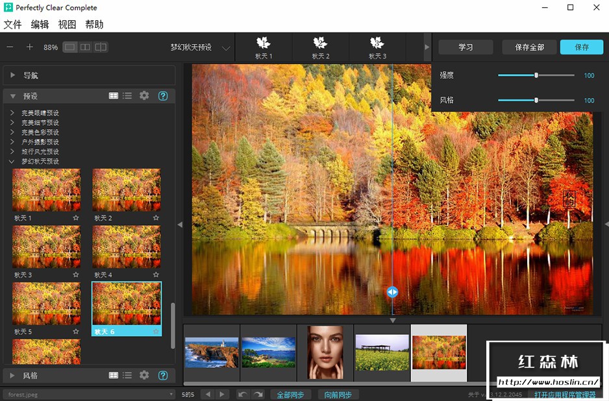Open the 视图 menu
This screenshot has width=609, height=401.
point(67,25)
